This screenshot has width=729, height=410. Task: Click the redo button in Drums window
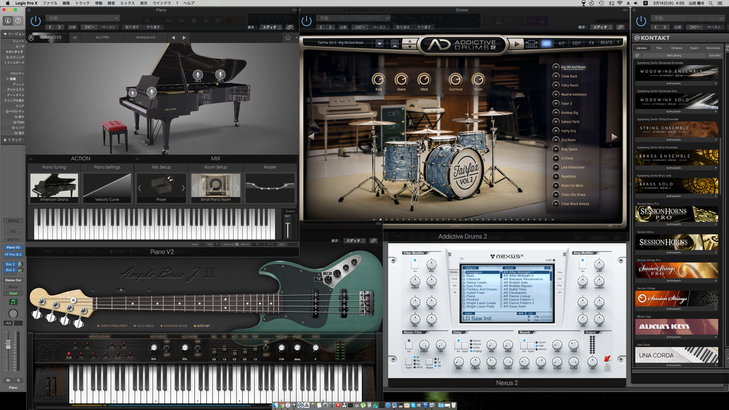pos(424,27)
